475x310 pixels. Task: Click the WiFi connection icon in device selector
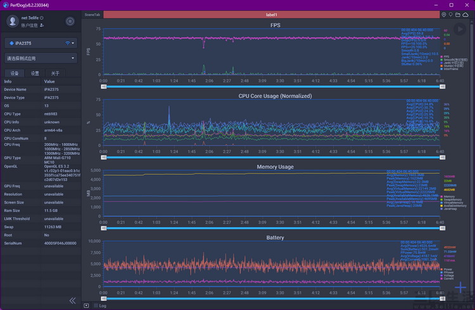(68, 43)
